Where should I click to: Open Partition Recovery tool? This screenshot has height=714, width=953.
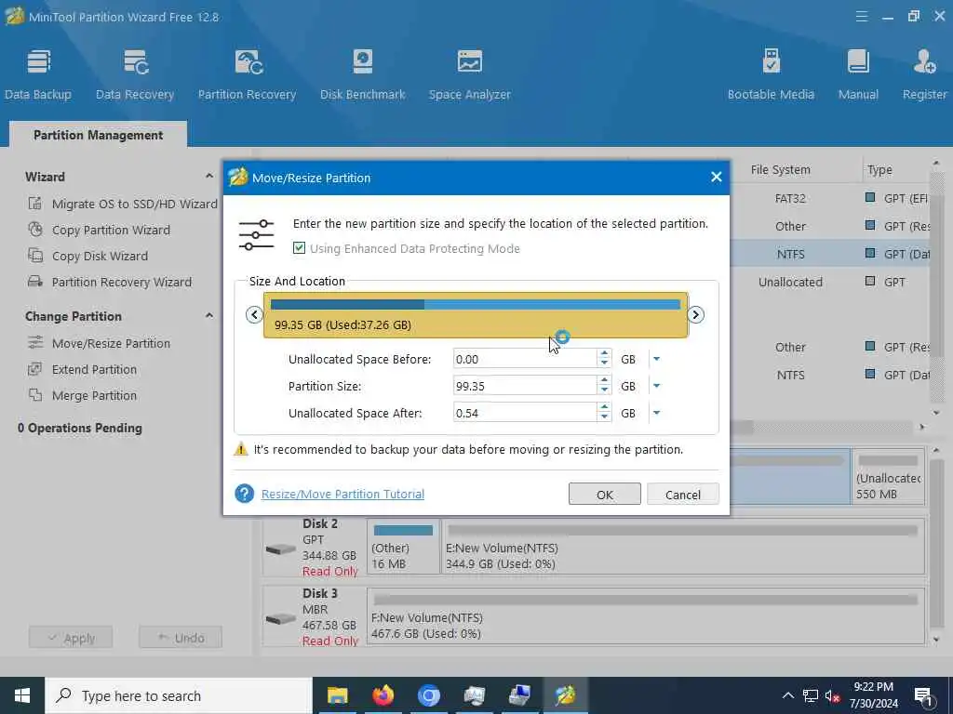248,74
